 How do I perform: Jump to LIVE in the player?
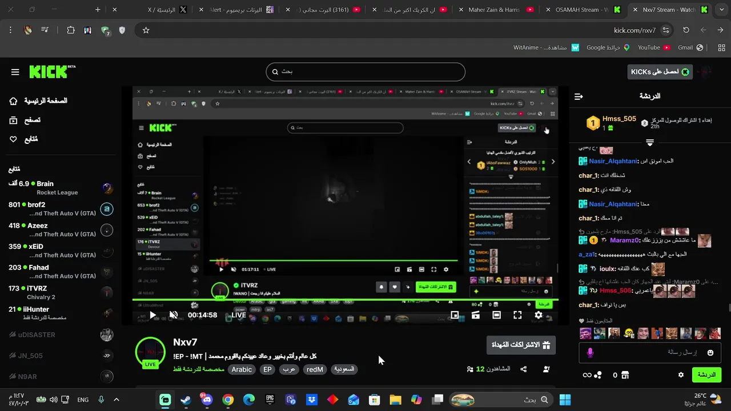239,315
